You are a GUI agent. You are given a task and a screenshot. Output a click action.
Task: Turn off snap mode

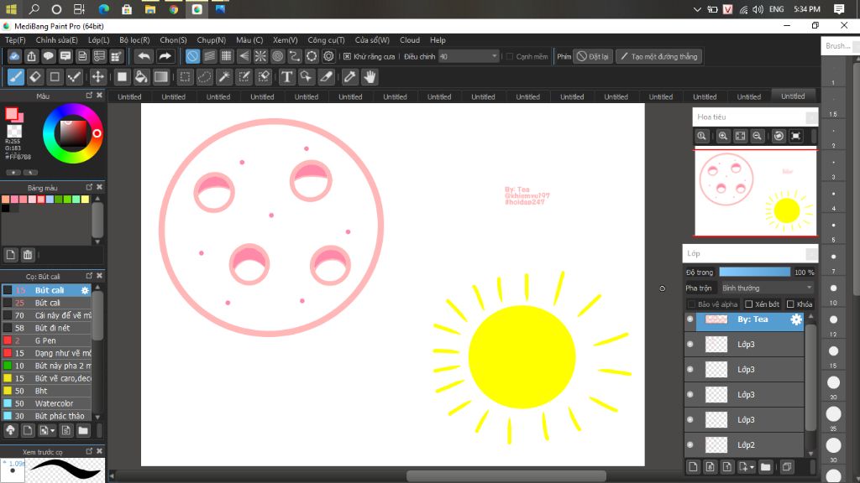[x=192, y=56]
